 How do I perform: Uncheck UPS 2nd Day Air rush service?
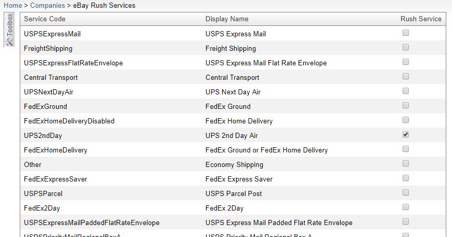[x=406, y=134]
